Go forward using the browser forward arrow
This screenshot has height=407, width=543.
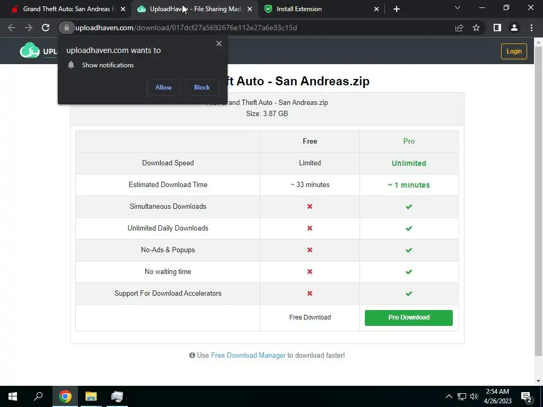coord(29,28)
